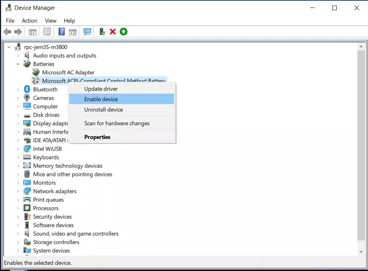Click the Help toolbar icon
Viewport: 368px width, 271px height.
coord(61,32)
